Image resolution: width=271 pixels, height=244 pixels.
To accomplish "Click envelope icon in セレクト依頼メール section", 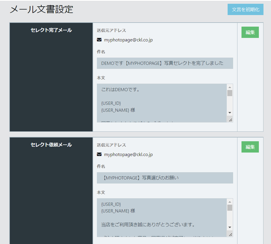I will click(99, 155).
